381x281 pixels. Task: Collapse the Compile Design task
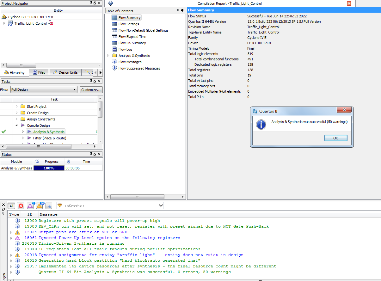point(17,125)
